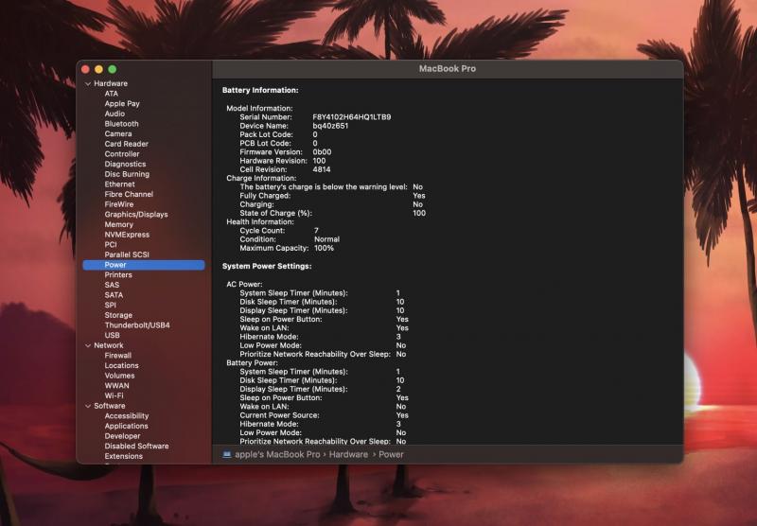Image resolution: width=757 pixels, height=526 pixels.
Task: Click the green zoom window button
Action: (x=113, y=69)
